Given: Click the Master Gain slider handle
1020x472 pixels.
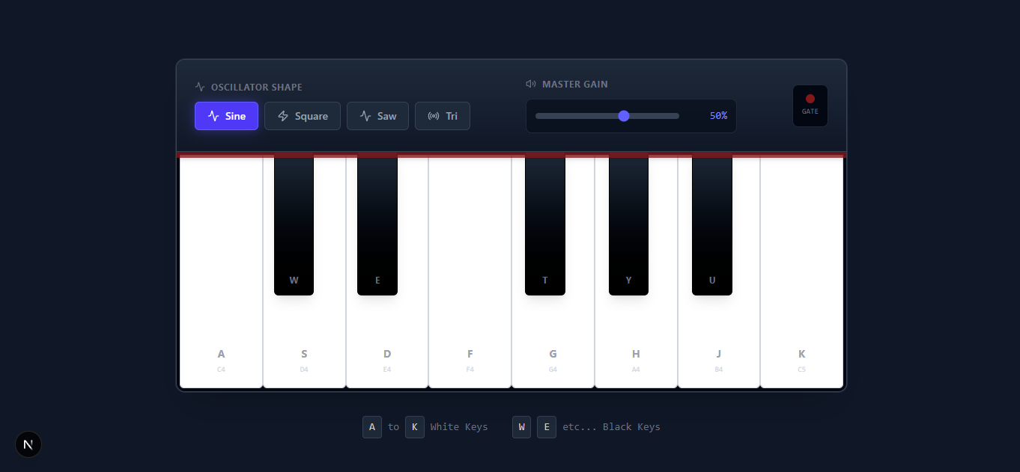Looking at the screenshot, I should [x=624, y=116].
